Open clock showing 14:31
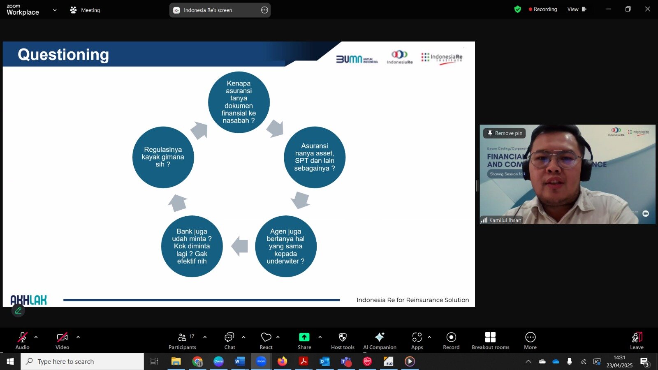This screenshot has width=658, height=370. [x=619, y=361]
